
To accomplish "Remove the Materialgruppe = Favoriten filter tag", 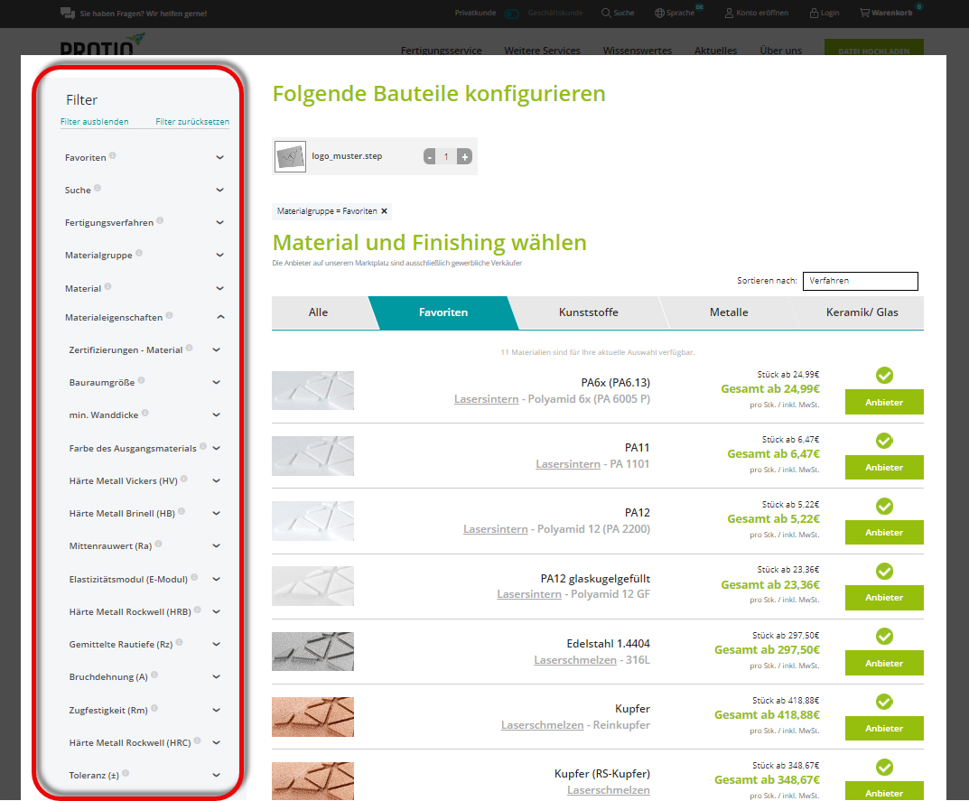I will pyautogui.click(x=384, y=211).
